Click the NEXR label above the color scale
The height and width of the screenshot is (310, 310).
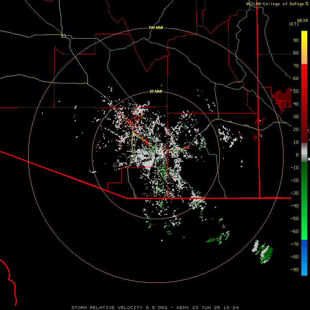click(x=303, y=21)
